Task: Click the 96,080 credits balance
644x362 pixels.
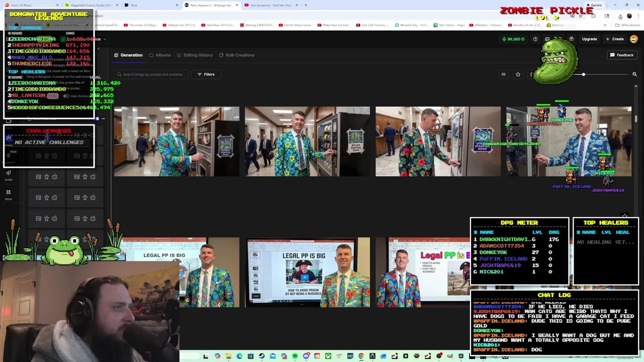Action: [x=513, y=39]
